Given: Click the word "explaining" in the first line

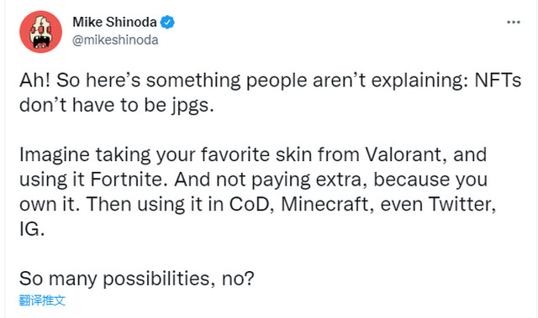Looking at the screenshot, I should (419, 81).
